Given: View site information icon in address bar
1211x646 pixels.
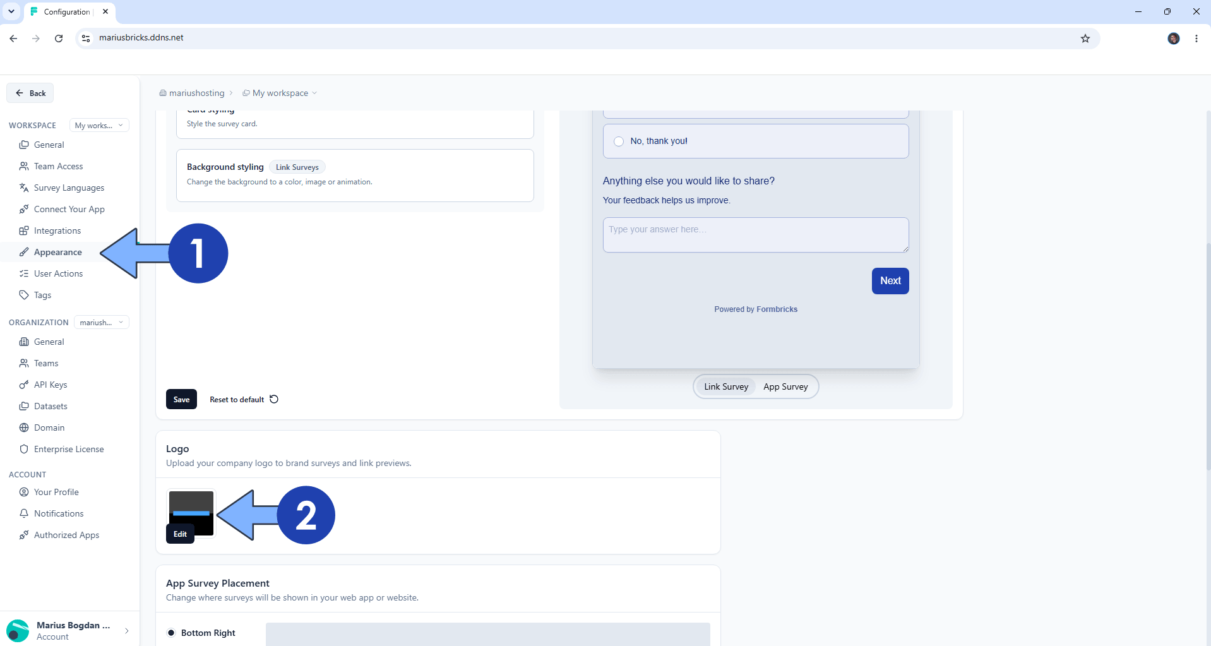Looking at the screenshot, I should 86,38.
